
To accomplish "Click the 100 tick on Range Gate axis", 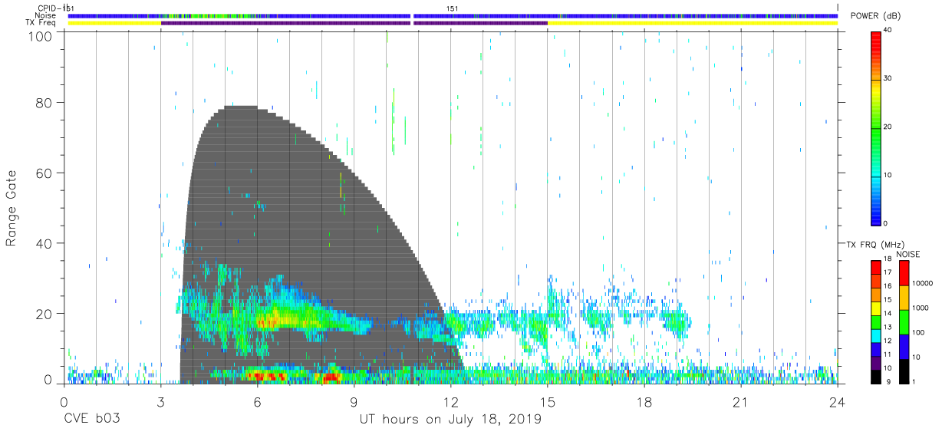I will [39, 35].
